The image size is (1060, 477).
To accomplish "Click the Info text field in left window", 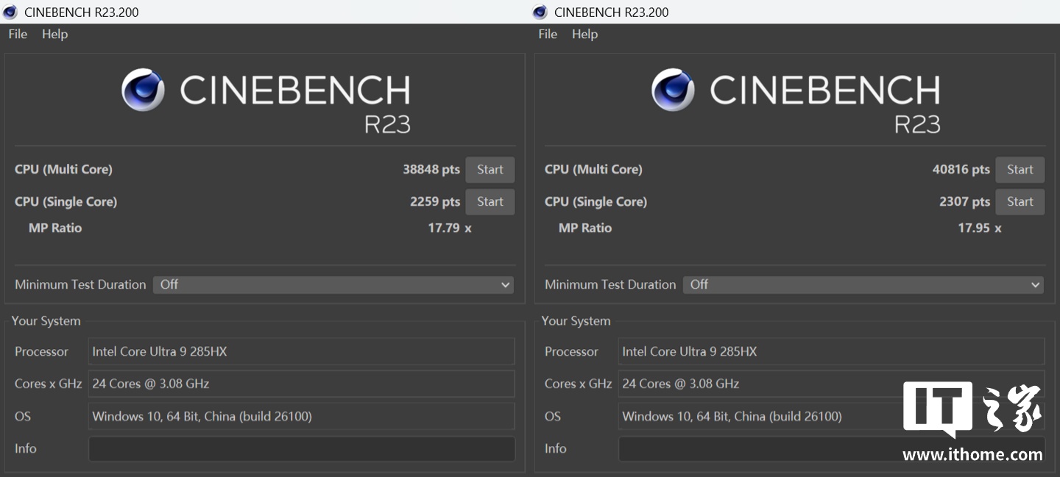I will [302, 448].
